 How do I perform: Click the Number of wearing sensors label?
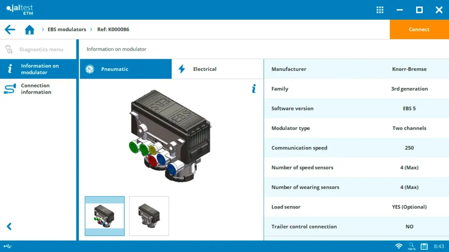[305, 187]
